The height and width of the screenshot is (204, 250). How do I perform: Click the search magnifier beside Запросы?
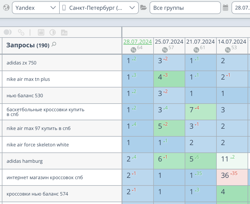click(x=54, y=44)
